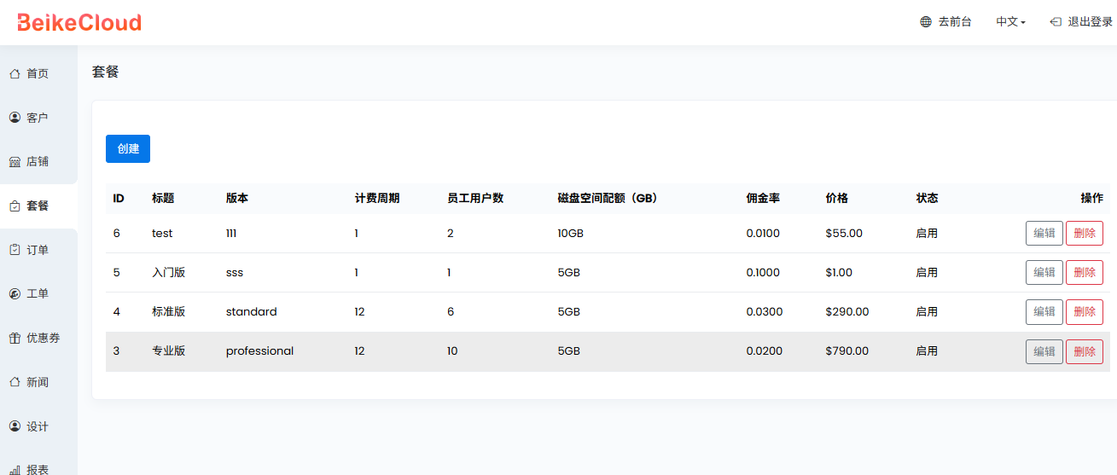The height and width of the screenshot is (475, 1117).
Task: Edit the 入门版 plan
Action: (x=1044, y=272)
